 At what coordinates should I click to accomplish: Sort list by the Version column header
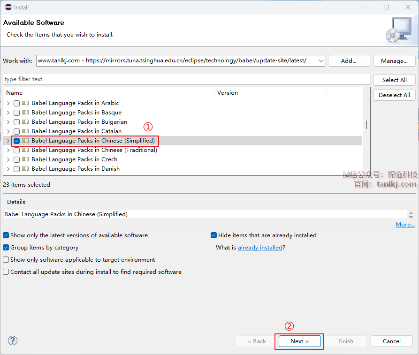pos(270,93)
